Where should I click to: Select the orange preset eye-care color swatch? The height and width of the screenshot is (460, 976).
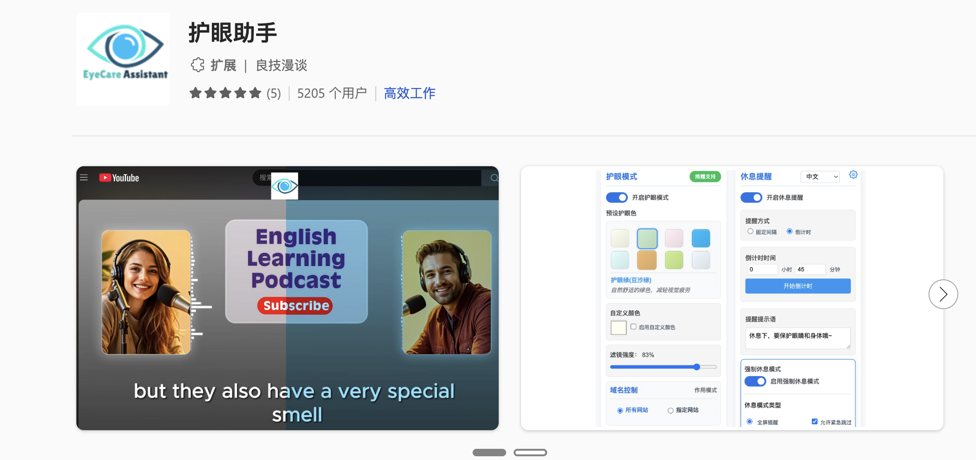[x=647, y=260]
